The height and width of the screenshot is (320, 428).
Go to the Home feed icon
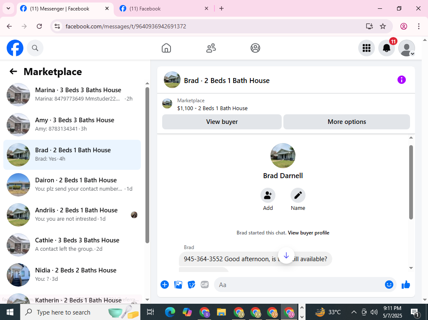(x=166, y=48)
